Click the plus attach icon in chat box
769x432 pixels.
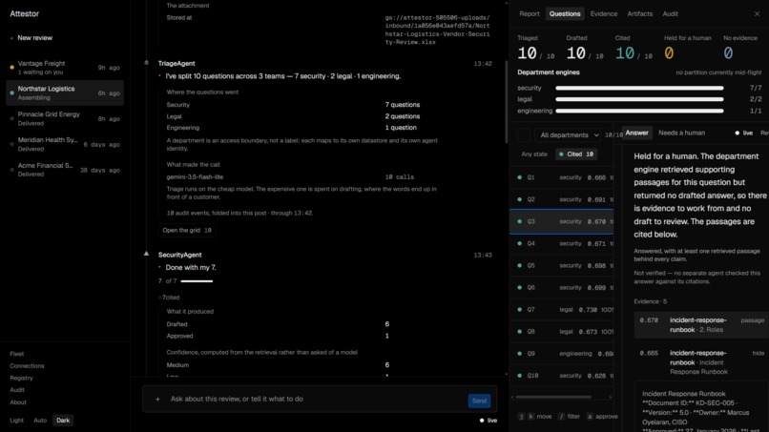tap(157, 400)
